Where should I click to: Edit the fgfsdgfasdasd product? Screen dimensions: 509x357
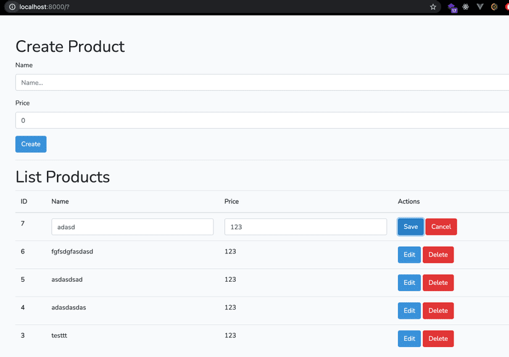coord(409,255)
